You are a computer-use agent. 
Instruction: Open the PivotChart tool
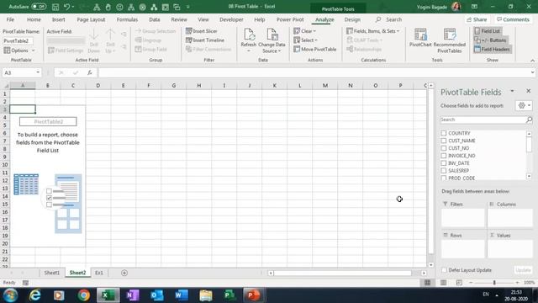tap(420, 38)
